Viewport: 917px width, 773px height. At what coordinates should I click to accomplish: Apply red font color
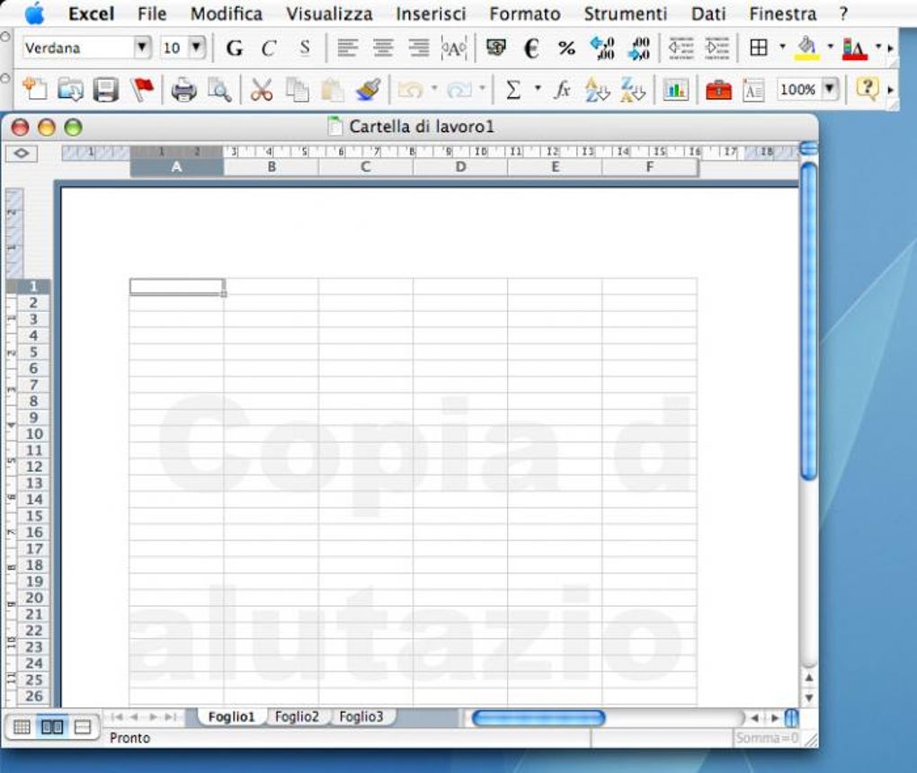854,48
